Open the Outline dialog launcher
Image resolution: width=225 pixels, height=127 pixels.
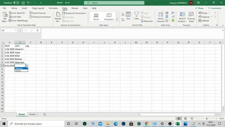(217, 25)
